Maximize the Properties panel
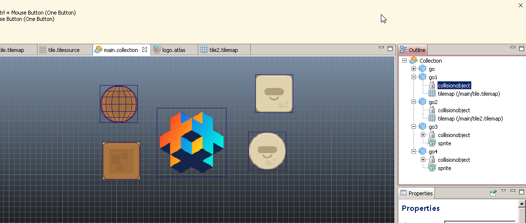This screenshot has height=223, width=526. click(x=522, y=191)
